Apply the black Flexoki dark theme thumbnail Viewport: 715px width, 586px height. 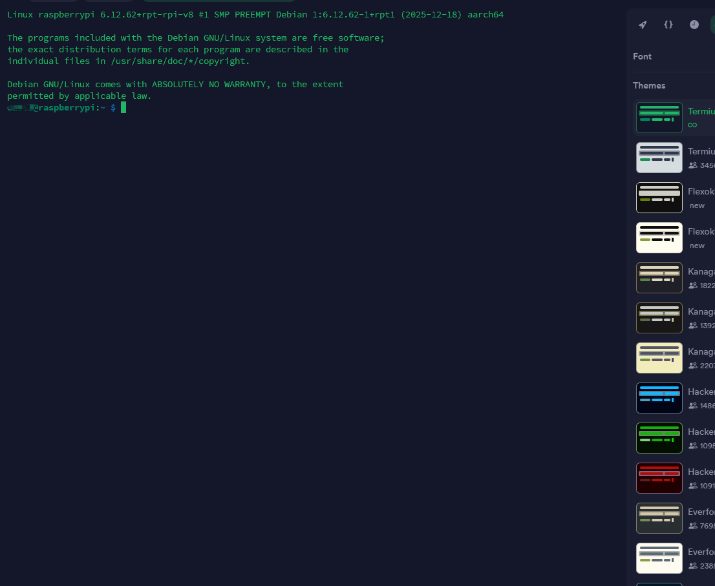[659, 198]
